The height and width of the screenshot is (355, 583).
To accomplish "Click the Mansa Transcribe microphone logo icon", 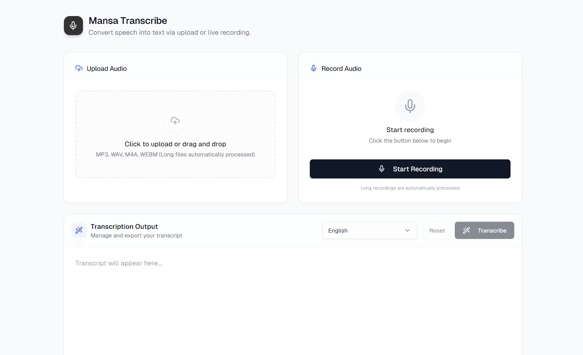I will [x=73, y=25].
